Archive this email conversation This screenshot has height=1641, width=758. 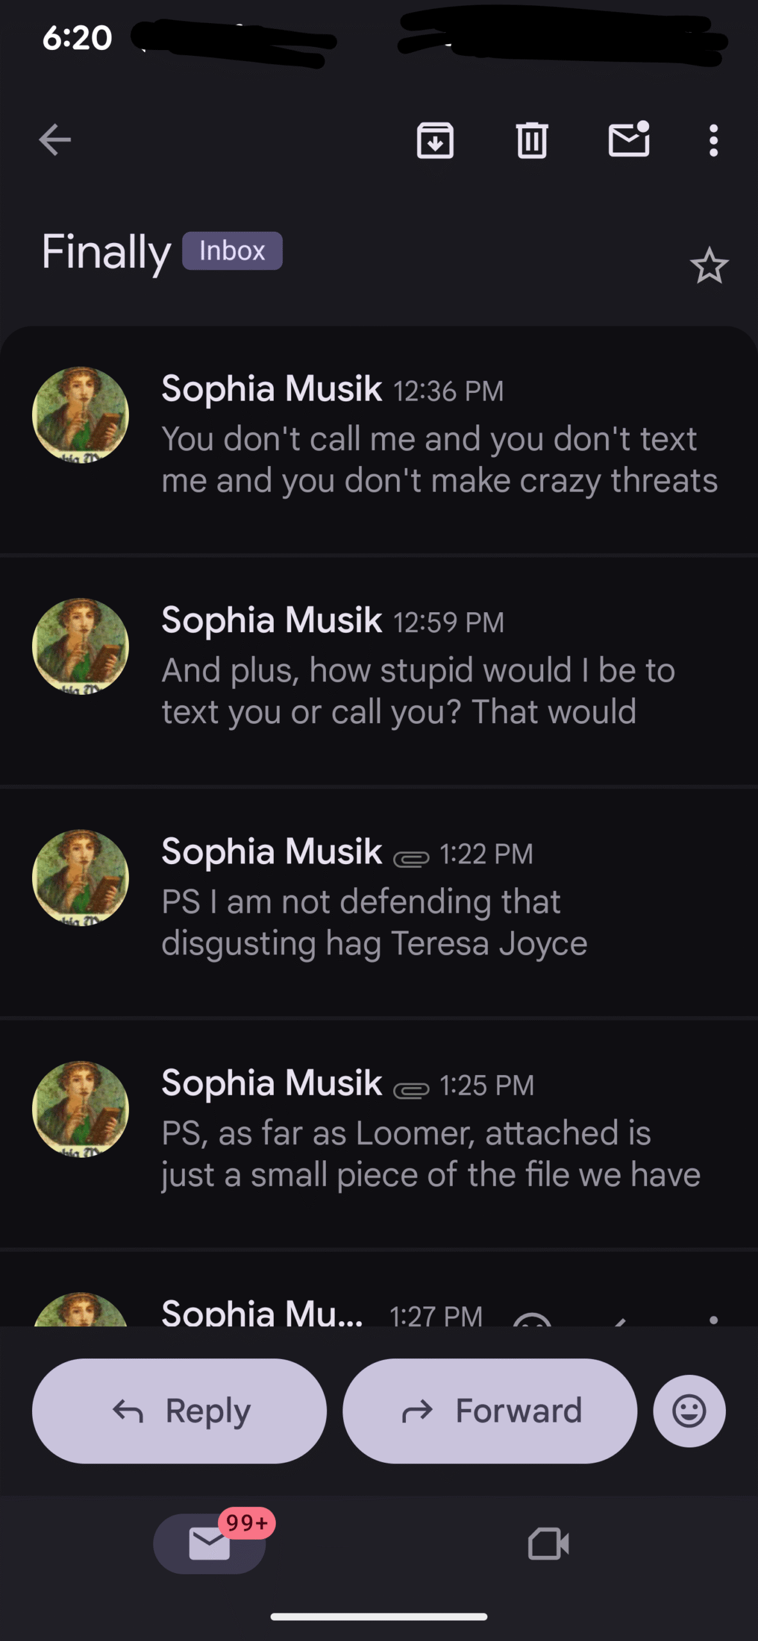435,140
